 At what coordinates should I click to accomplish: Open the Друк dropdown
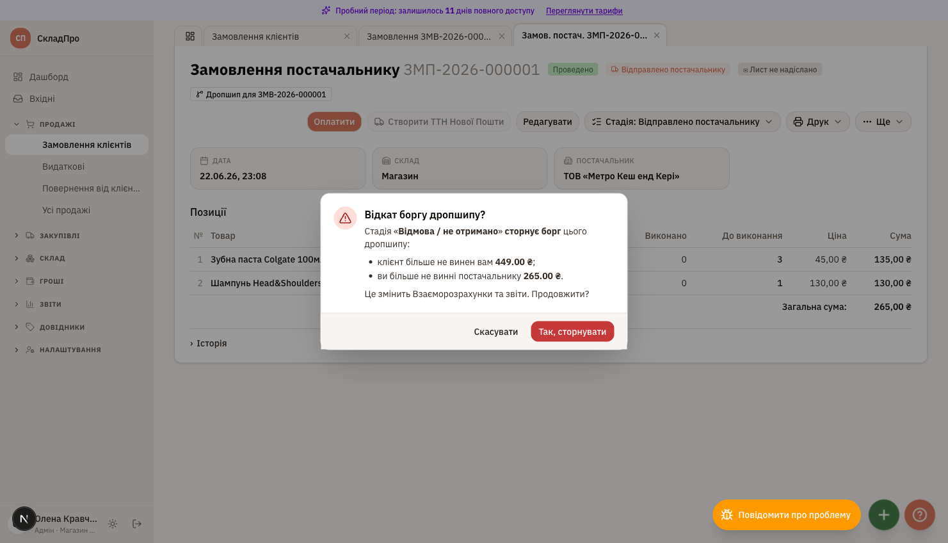pos(817,122)
